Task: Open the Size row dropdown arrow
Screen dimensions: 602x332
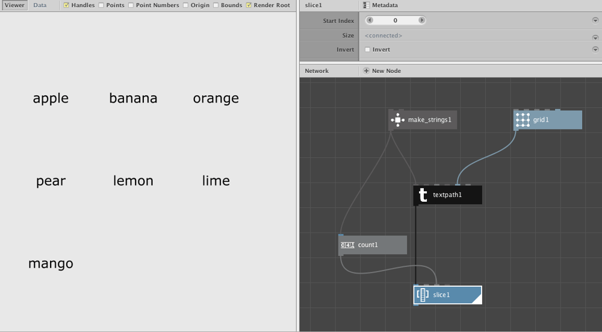Action: [x=595, y=37]
